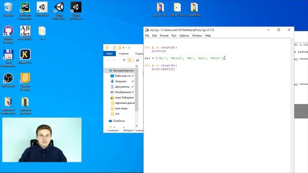Image resolution: width=308 pixels, height=173 pixels.
Task: Open 'Рабочий стол' in the Explorer sidebar
Action: pos(122,76)
